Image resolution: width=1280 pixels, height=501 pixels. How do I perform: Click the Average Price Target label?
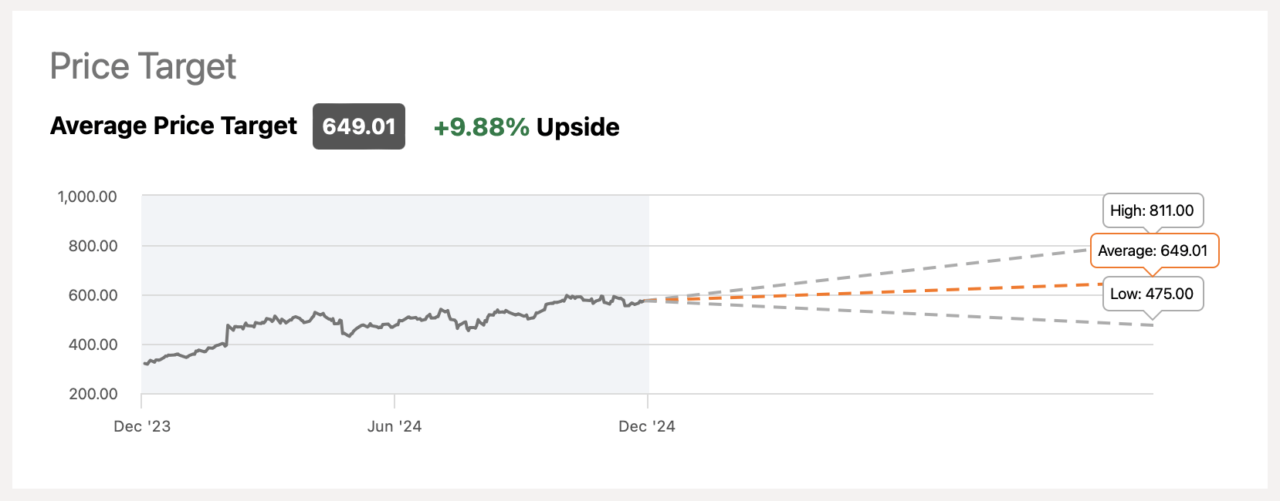(x=173, y=126)
